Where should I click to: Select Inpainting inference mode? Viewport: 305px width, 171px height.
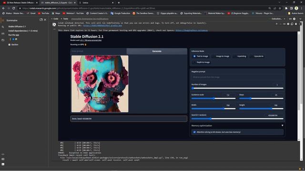240,56
